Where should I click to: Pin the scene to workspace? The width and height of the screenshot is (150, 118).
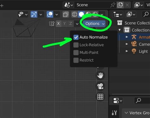113,5
